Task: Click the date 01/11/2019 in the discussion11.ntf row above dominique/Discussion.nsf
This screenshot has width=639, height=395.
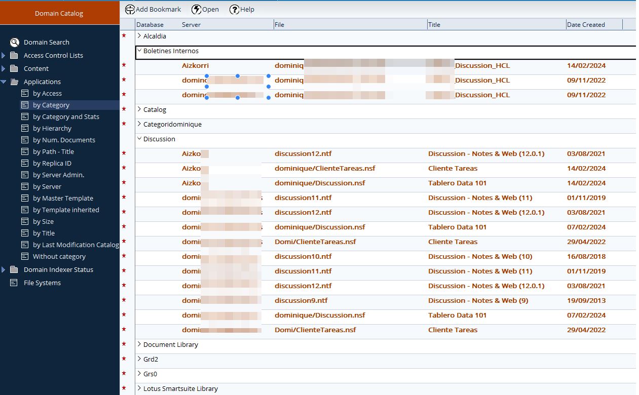Action: tap(586, 197)
